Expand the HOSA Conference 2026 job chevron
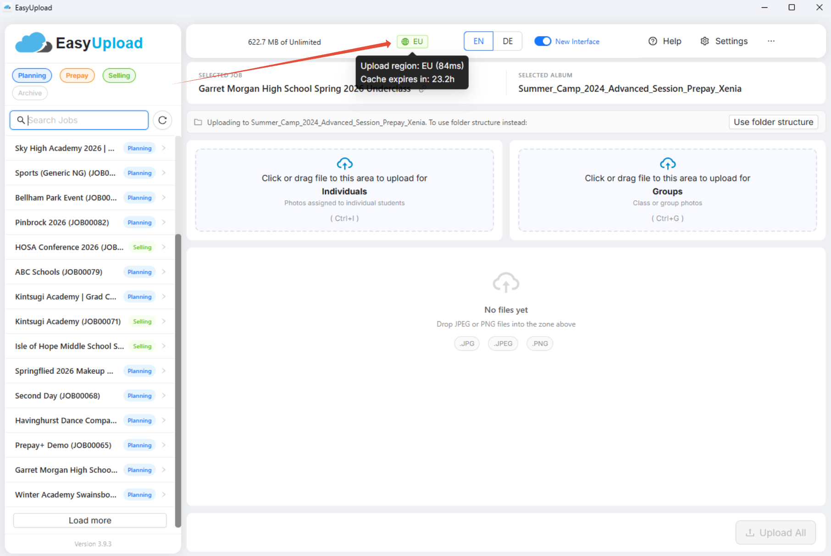 [164, 247]
